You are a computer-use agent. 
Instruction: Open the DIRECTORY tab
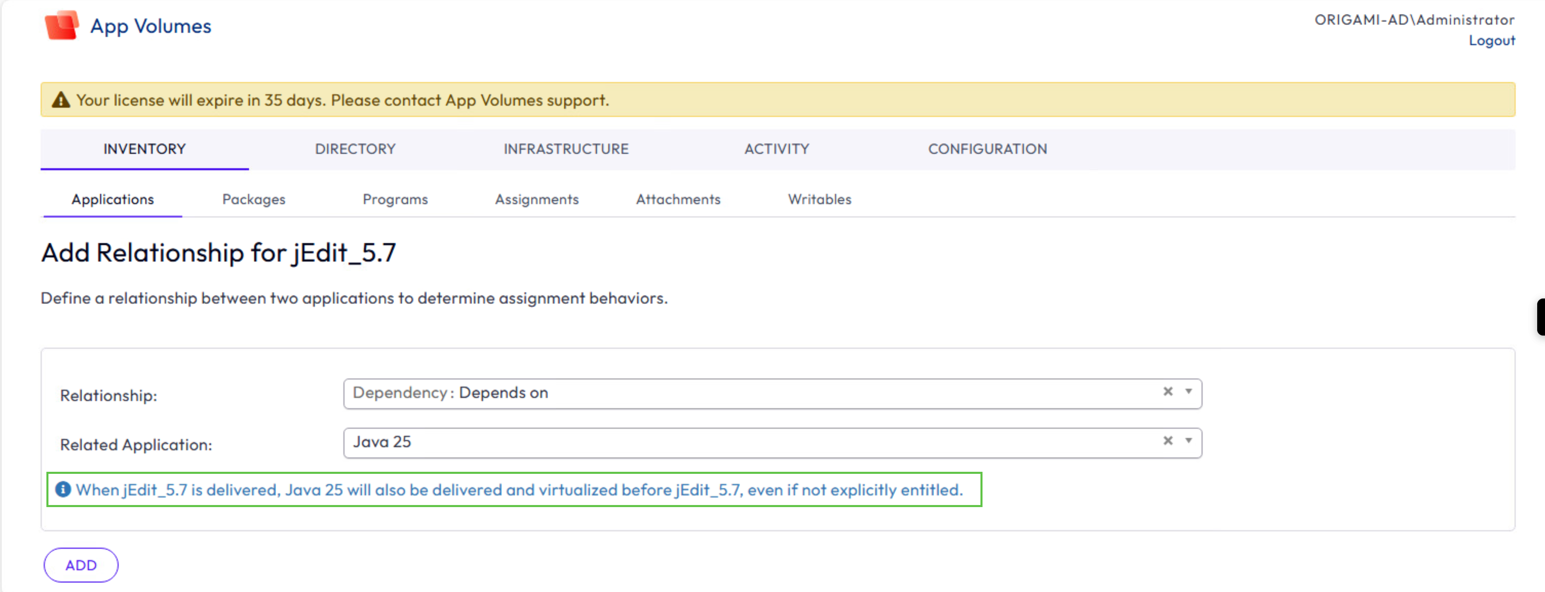click(355, 149)
